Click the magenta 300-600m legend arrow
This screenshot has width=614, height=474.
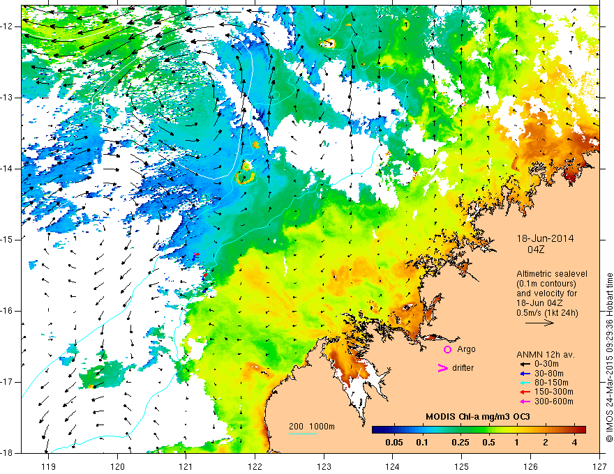pyautogui.click(x=525, y=402)
